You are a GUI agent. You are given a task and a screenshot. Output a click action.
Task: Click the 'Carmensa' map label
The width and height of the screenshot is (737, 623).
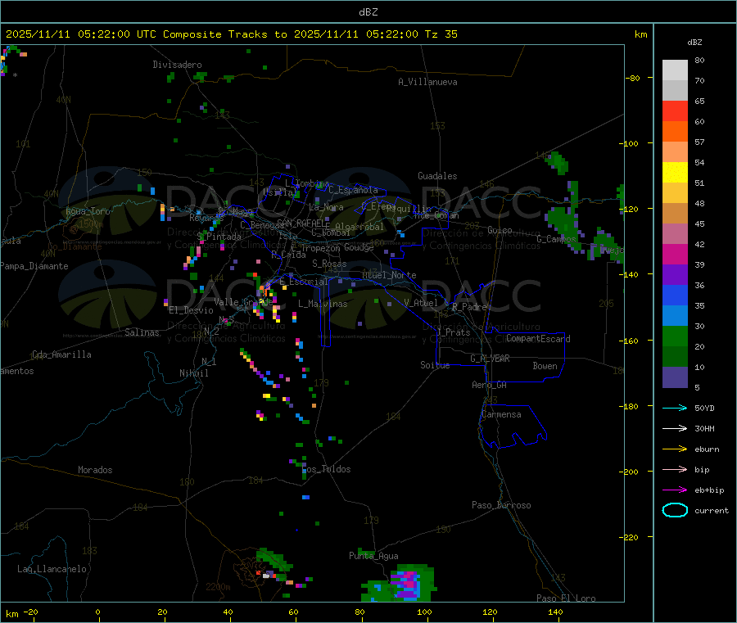coord(501,414)
